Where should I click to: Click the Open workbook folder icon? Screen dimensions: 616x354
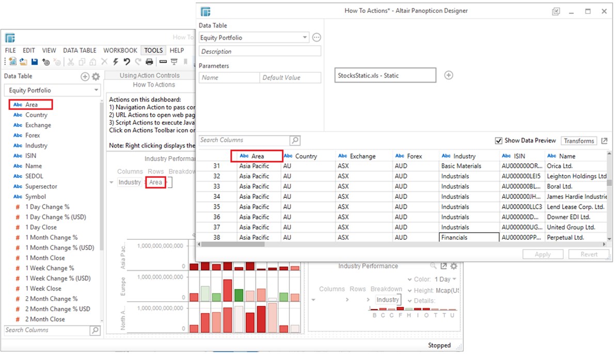pyautogui.click(x=23, y=62)
